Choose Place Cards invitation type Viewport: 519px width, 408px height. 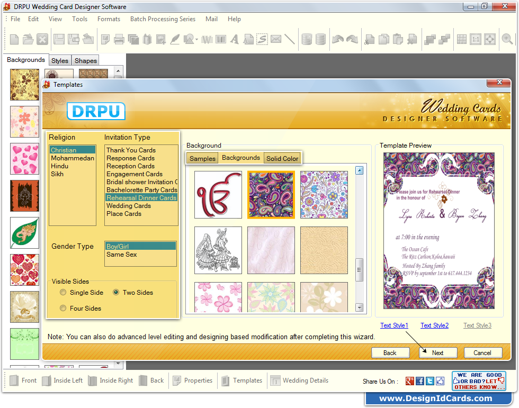click(x=141, y=214)
